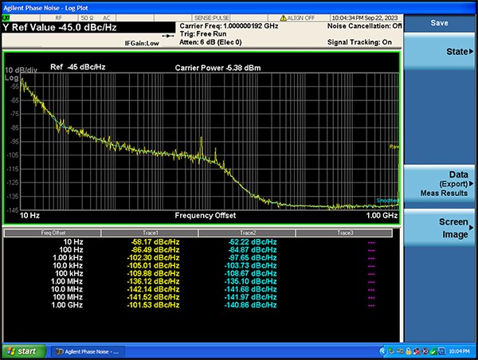
Task: Click the -136.12 dBc/Hz Trace1 value
Action: click(x=153, y=281)
